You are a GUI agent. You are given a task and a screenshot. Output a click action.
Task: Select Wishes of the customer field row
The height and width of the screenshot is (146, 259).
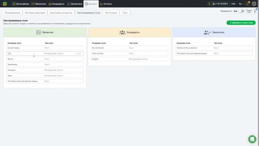[214, 48]
